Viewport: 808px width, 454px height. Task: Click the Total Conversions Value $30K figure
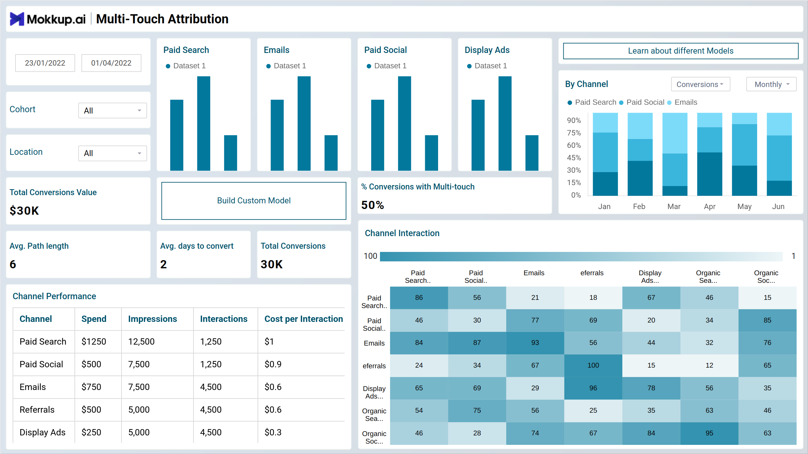[x=24, y=211]
